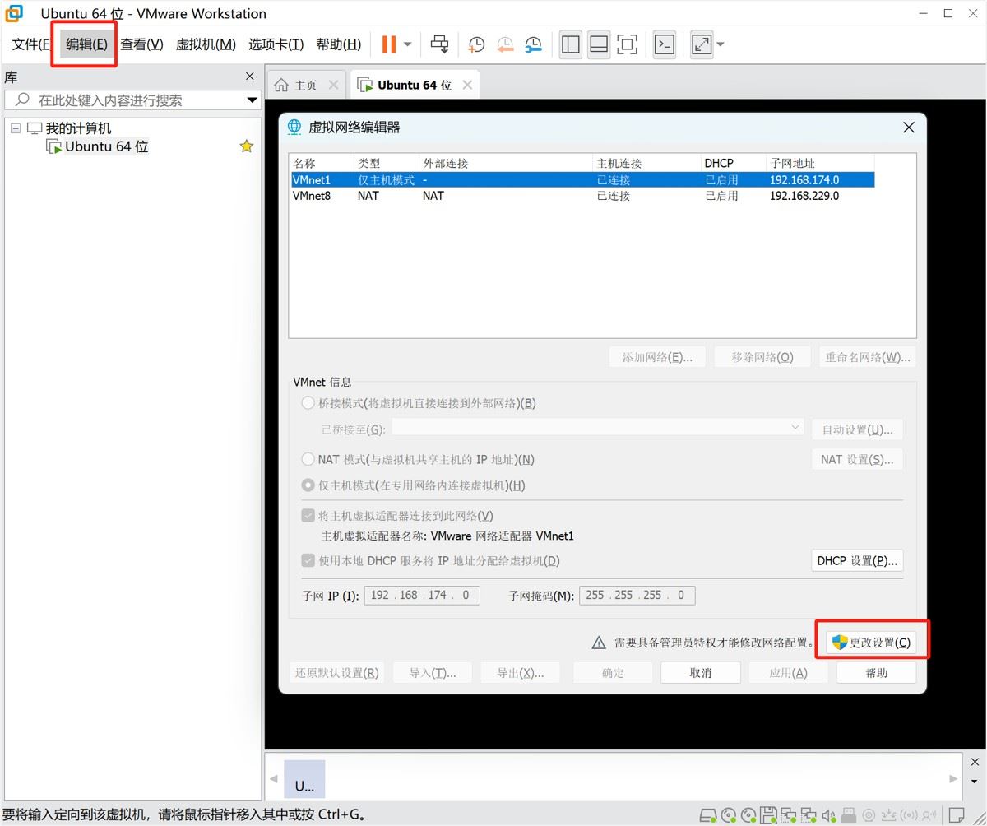Close the 库 library panel

click(x=250, y=77)
